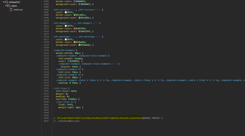Viewport: 245px width, 136px height.
Task: Click the './styles/main.scss' comment line
Action: 66,121
